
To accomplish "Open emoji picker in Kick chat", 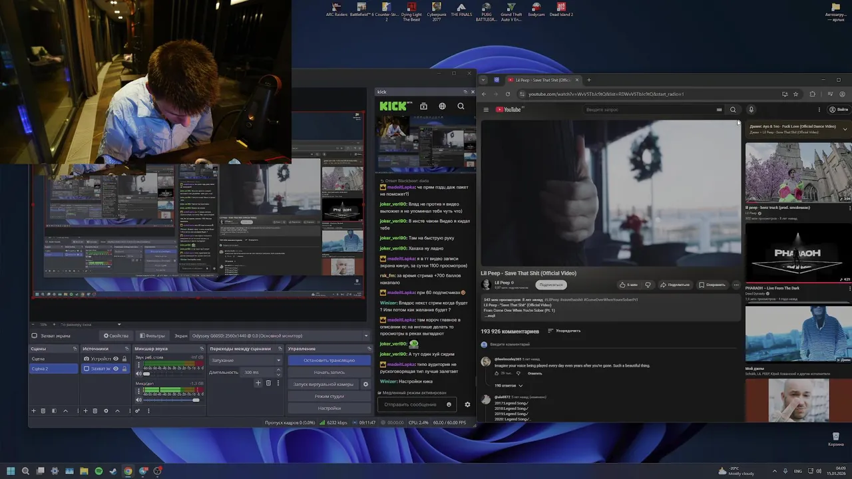I will (449, 404).
